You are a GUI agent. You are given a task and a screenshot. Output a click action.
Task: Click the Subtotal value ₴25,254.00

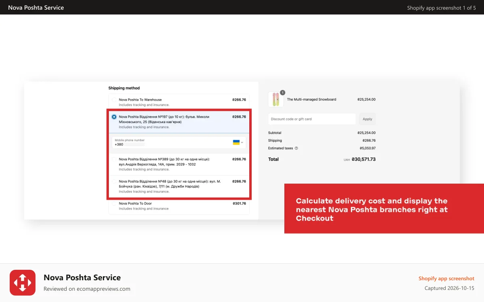[366, 133]
